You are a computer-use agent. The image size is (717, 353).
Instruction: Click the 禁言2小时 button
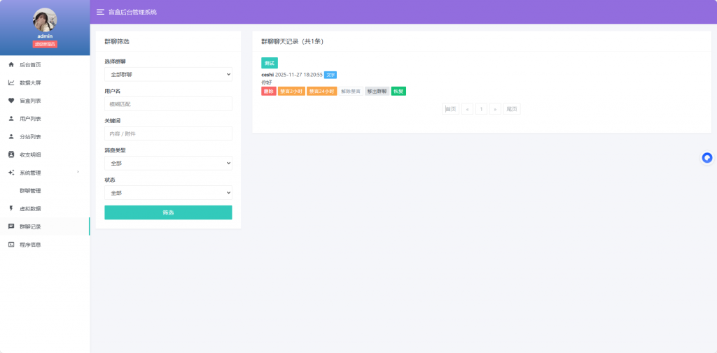pyautogui.click(x=291, y=92)
